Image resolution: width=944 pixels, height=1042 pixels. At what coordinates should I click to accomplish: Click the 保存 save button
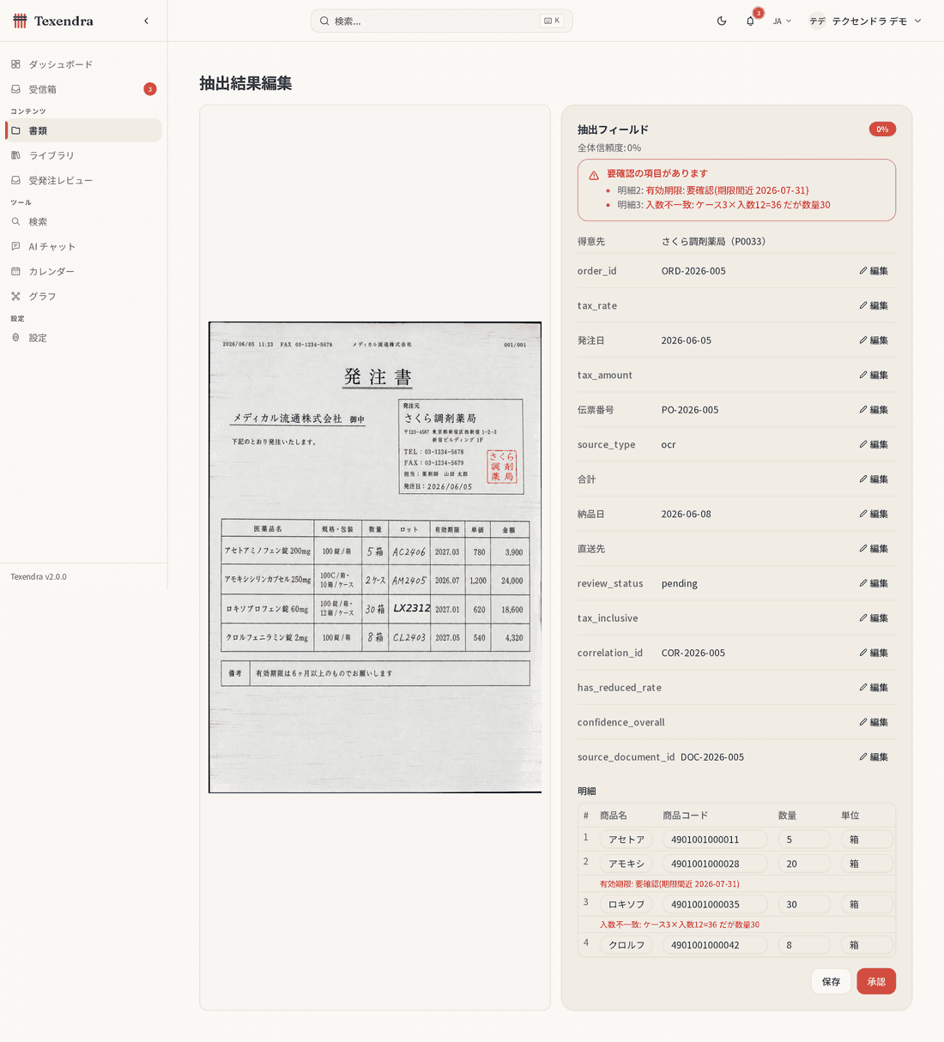831,981
